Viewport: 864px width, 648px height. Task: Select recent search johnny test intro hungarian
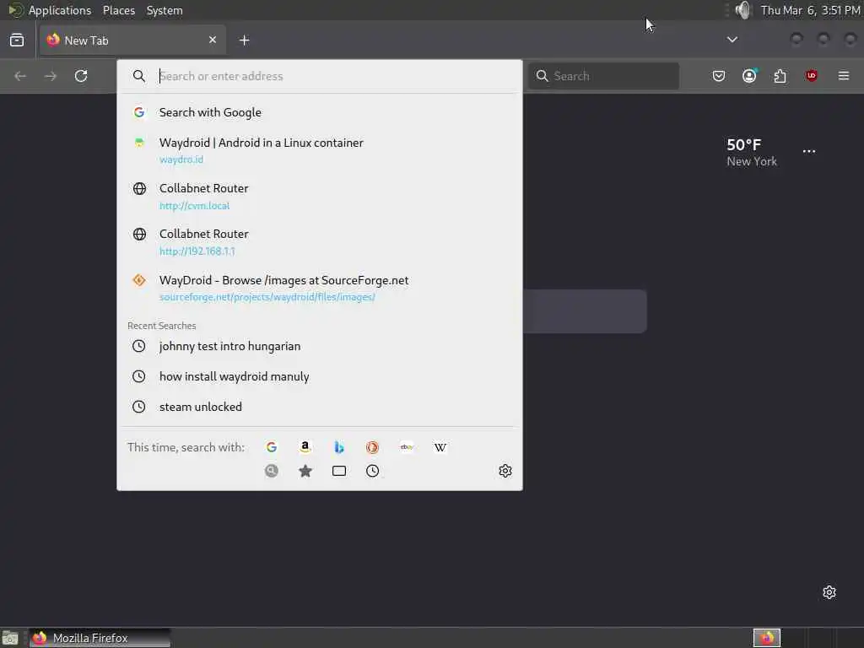coord(320,346)
